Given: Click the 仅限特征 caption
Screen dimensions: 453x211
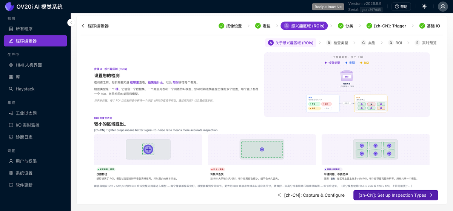Looking at the screenshot, I should (x=103, y=174).
